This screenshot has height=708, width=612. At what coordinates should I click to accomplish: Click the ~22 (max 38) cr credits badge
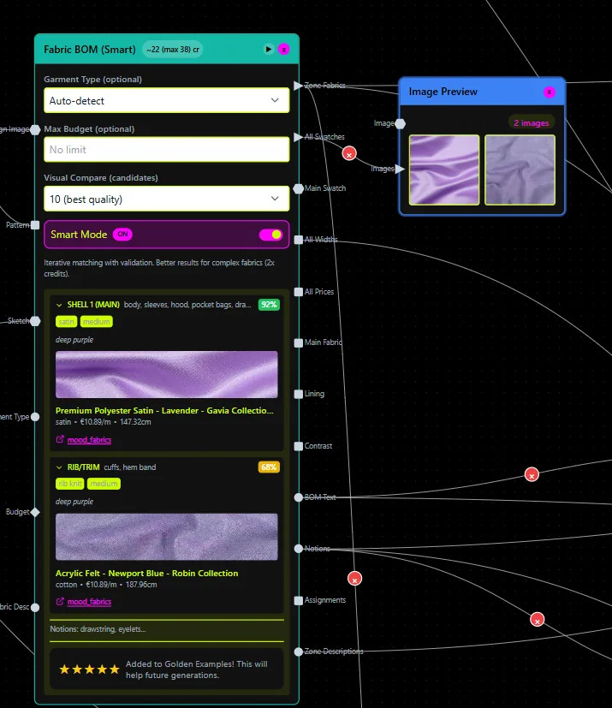click(x=173, y=49)
